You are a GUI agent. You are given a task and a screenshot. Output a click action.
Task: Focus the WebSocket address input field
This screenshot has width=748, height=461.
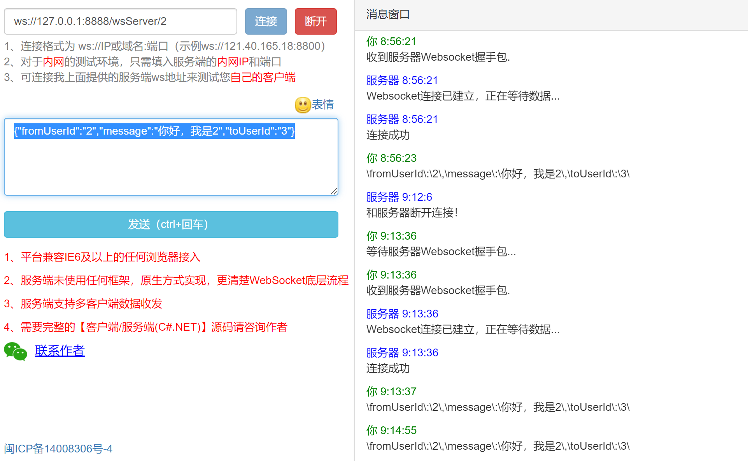click(x=120, y=21)
